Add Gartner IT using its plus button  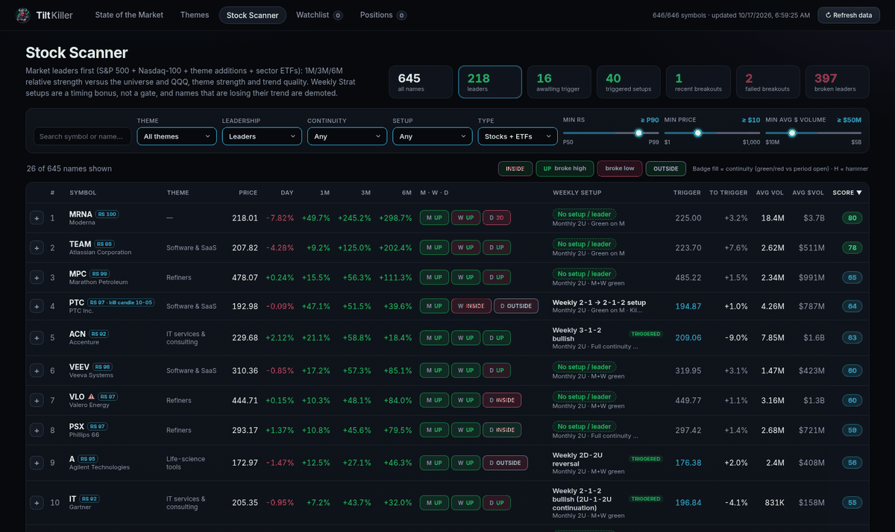[37, 503]
